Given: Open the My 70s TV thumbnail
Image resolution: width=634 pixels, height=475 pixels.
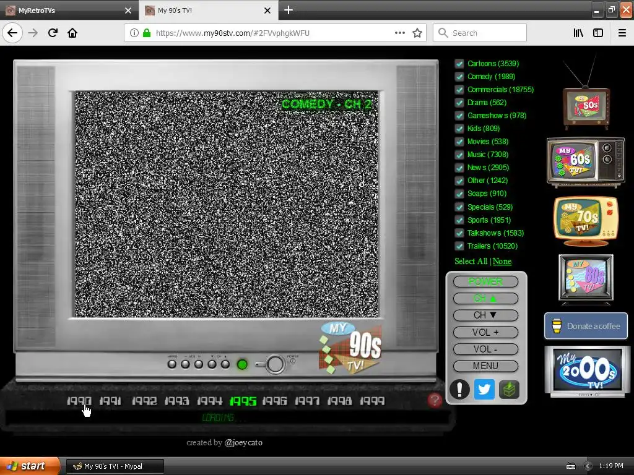Looking at the screenshot, I should (x=586, y=221).
